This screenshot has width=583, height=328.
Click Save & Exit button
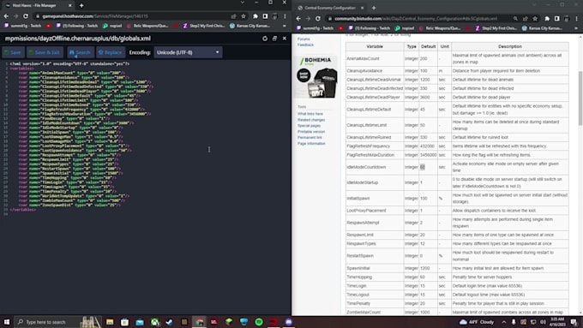(45, 52)
